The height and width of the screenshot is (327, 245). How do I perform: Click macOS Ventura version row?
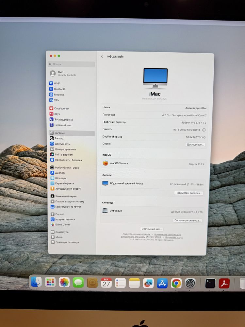pos(153,163)
